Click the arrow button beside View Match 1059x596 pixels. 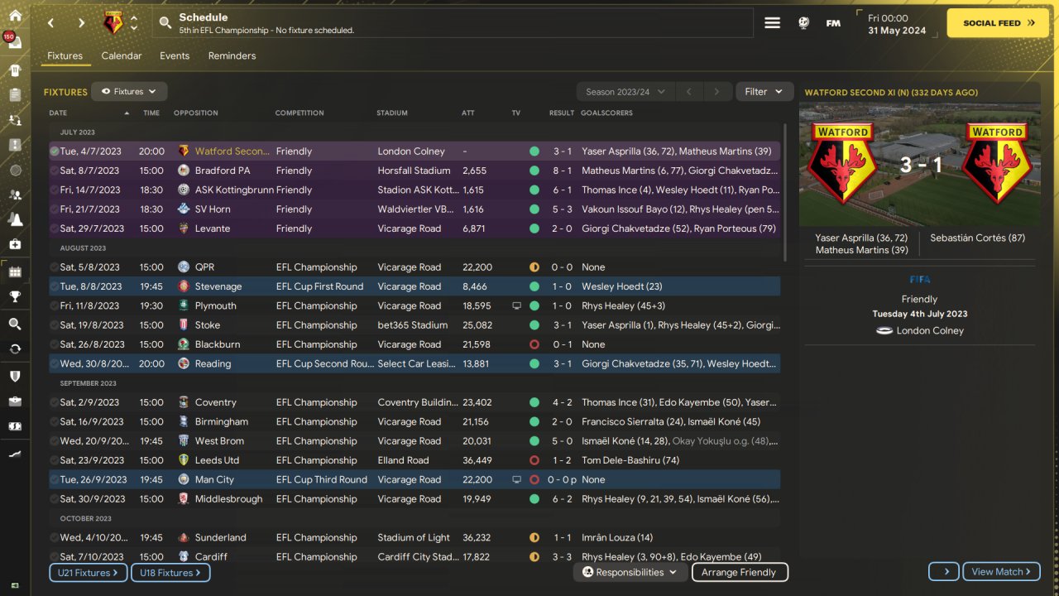(944, 571)
